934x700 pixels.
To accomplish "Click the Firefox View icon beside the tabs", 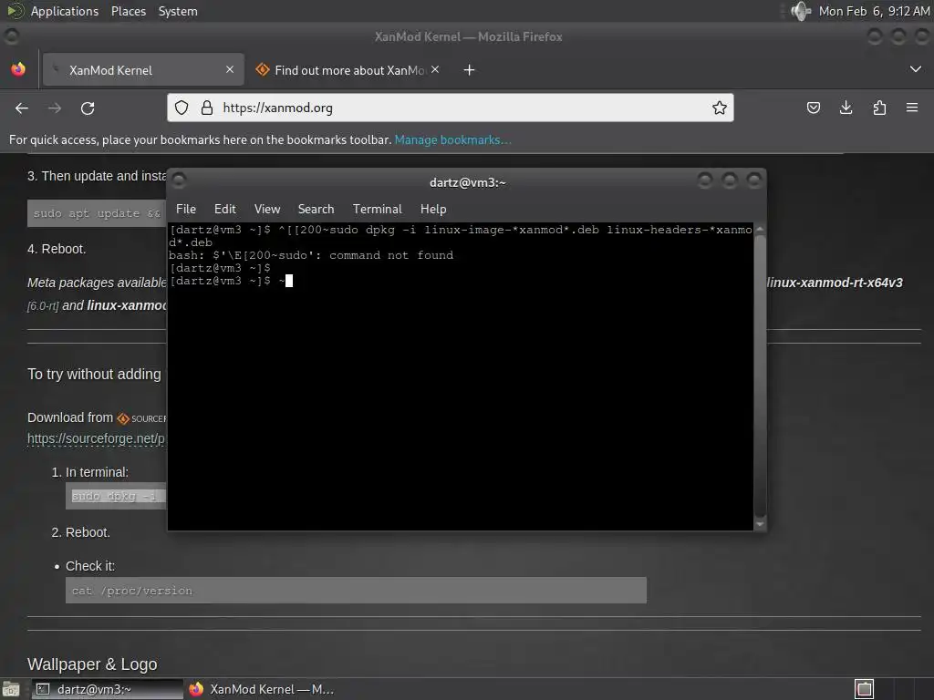I will (18, 69).
